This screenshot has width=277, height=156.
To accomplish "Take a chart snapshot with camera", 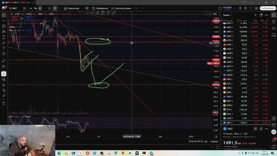I will (x=257, y=8).
